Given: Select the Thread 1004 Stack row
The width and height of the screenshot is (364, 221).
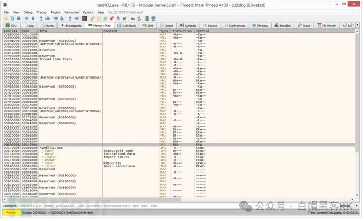Looking at the screenshot, I should tap(179, 59).
